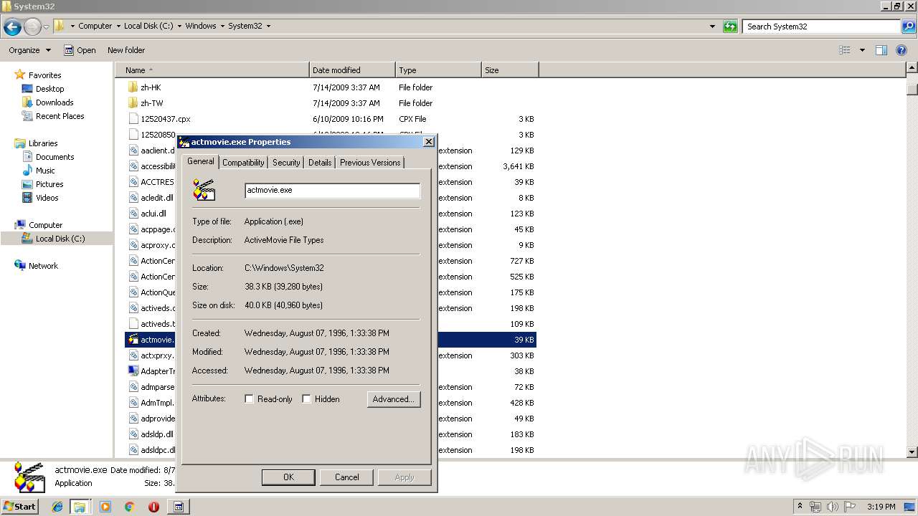This screenshot has height=516, width=918.
Task: Click the Advanced... attributes button
Action: [394, 399]
